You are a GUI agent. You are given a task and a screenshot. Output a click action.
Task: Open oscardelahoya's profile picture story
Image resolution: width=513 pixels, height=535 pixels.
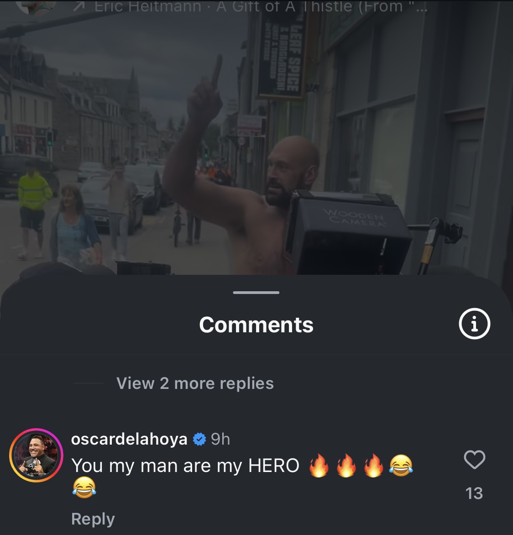tap(36, 455)
